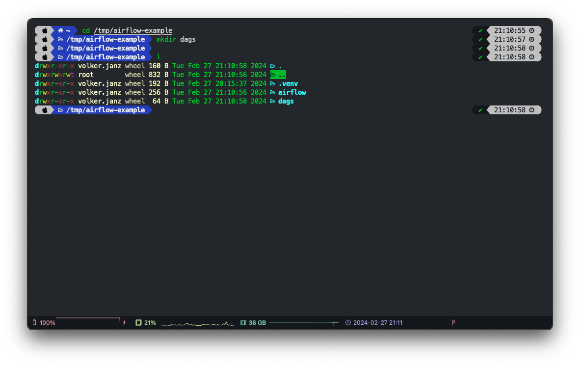Screen dimensions: 580x366
Task: Click the clock icon after 21:10:57 timestamp
Action: click(x=531, y=39)
